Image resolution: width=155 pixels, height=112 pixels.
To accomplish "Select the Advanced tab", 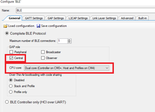I will click(127, 18).
